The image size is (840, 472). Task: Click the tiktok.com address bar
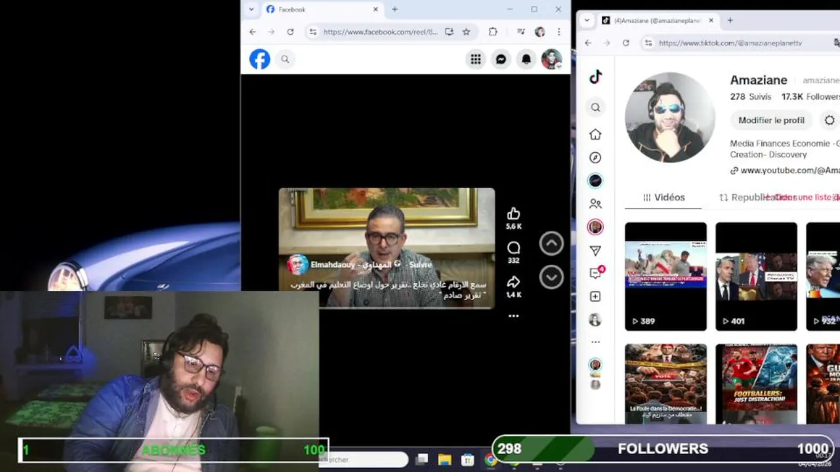[730, 43]
